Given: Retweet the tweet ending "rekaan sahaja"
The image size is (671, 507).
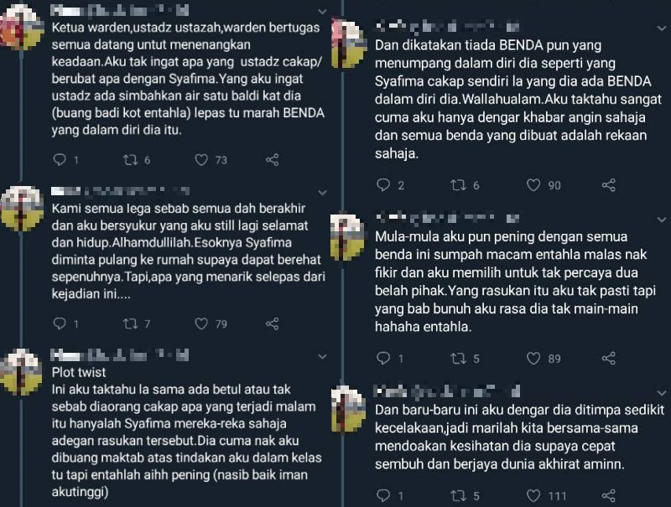Looking at the screenshot, I should 459,185.
